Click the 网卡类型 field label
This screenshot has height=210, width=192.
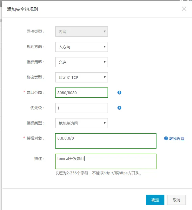click(x=36, y=31)
